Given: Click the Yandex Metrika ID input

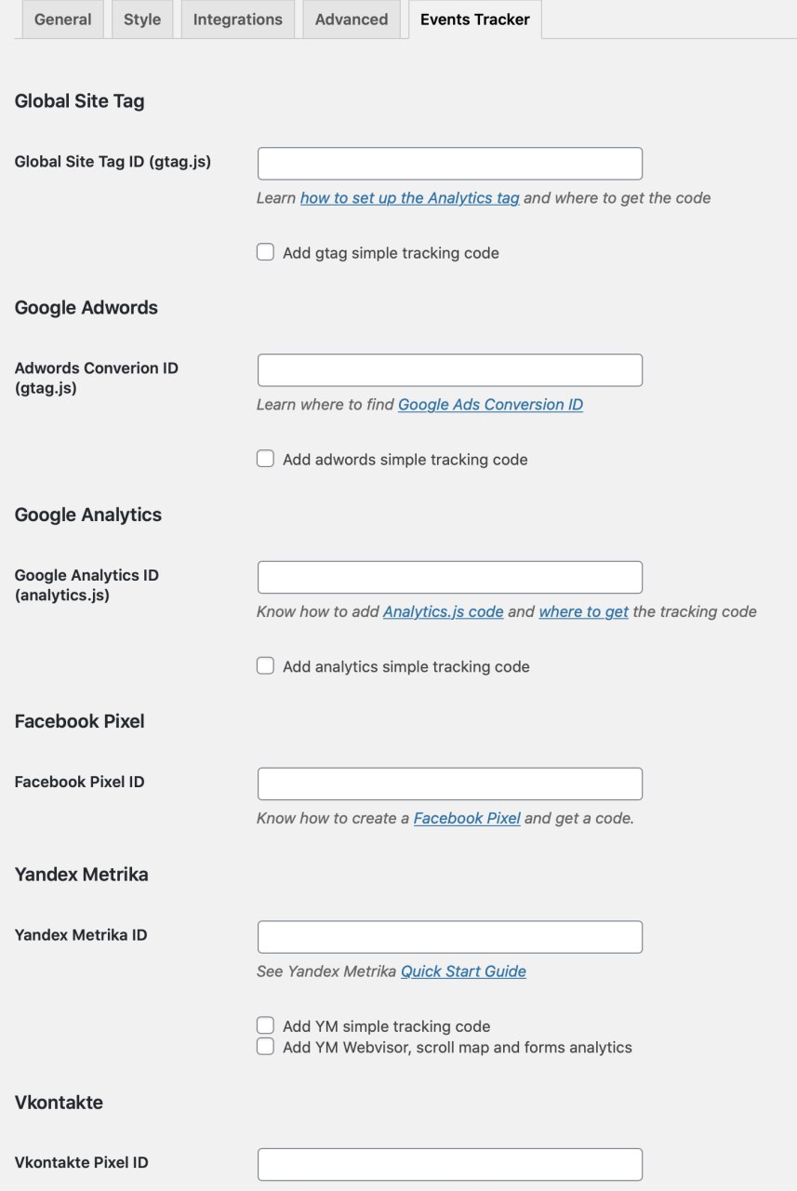Looking at the screenshot, I should [x=450, y=937].
